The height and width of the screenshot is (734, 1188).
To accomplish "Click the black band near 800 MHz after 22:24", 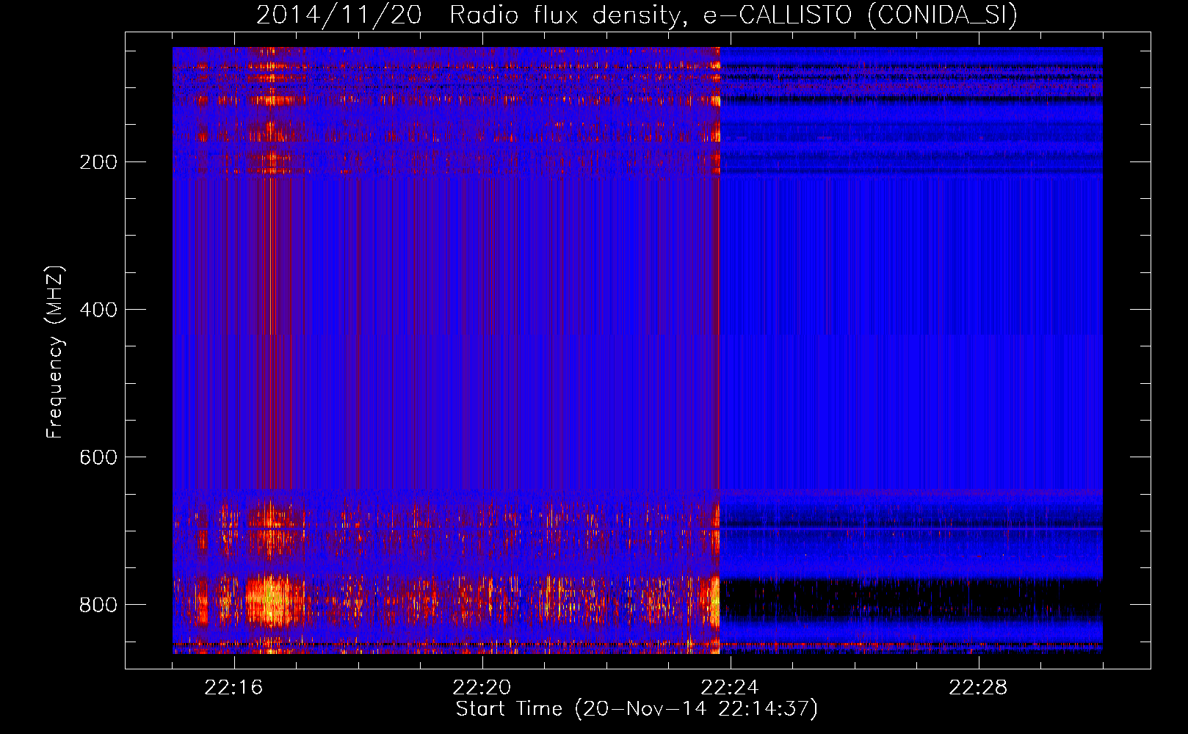I will click(x=910, y=598).
